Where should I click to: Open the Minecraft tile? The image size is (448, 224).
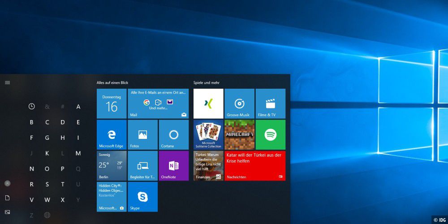pos(239,134)
